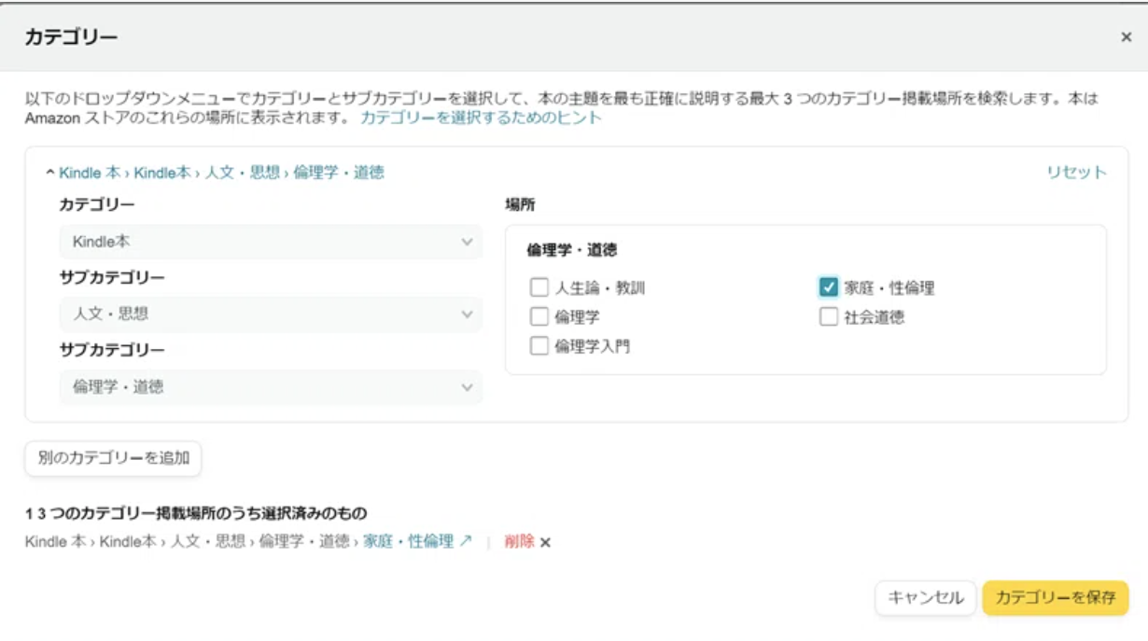1148x641 pixels.
Task: Enable the 社会道徳 checkbox
Action: (x=828, y=317)
